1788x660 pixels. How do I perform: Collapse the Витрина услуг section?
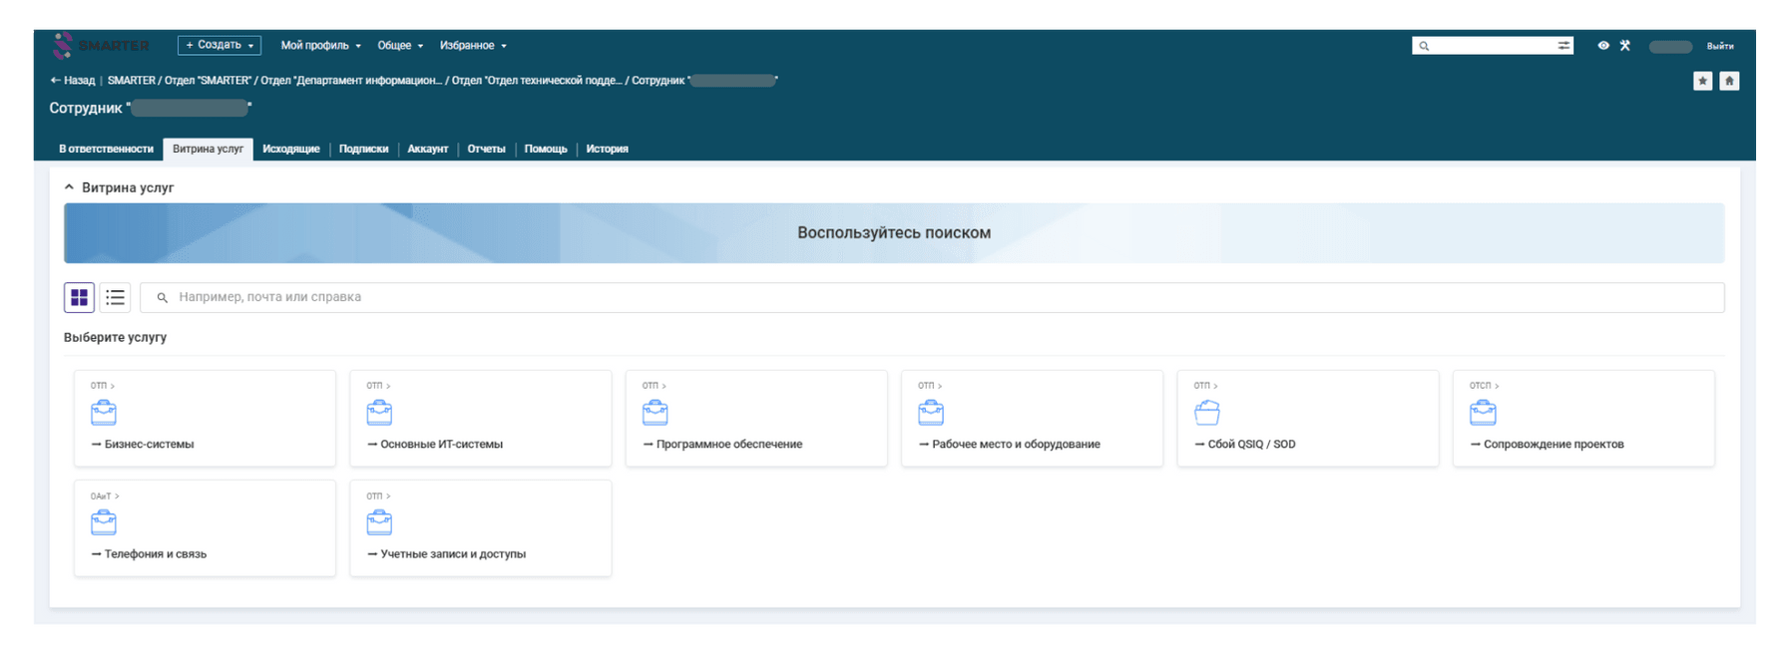(69, 187)
